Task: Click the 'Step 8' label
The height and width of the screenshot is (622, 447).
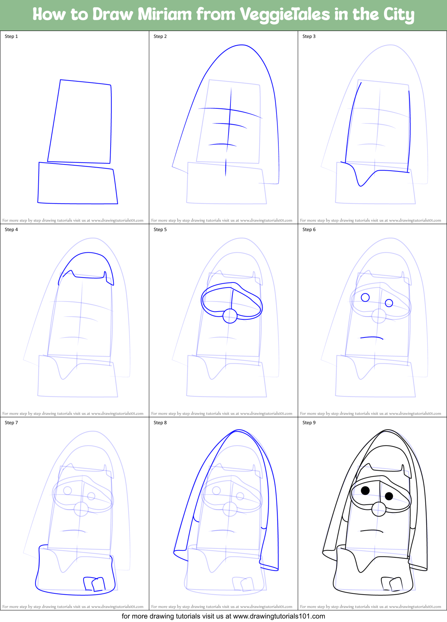Action: (160, 423)
